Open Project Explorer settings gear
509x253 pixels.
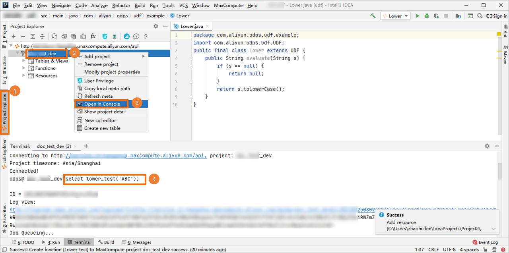pyautogui.click(x=156, y=26)
